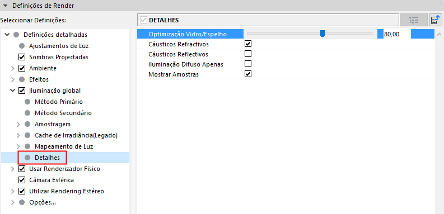Toggle Utilizar Rendering Estéreo checkbox
This screenshot has width=444, height=214.
(21, 191)
